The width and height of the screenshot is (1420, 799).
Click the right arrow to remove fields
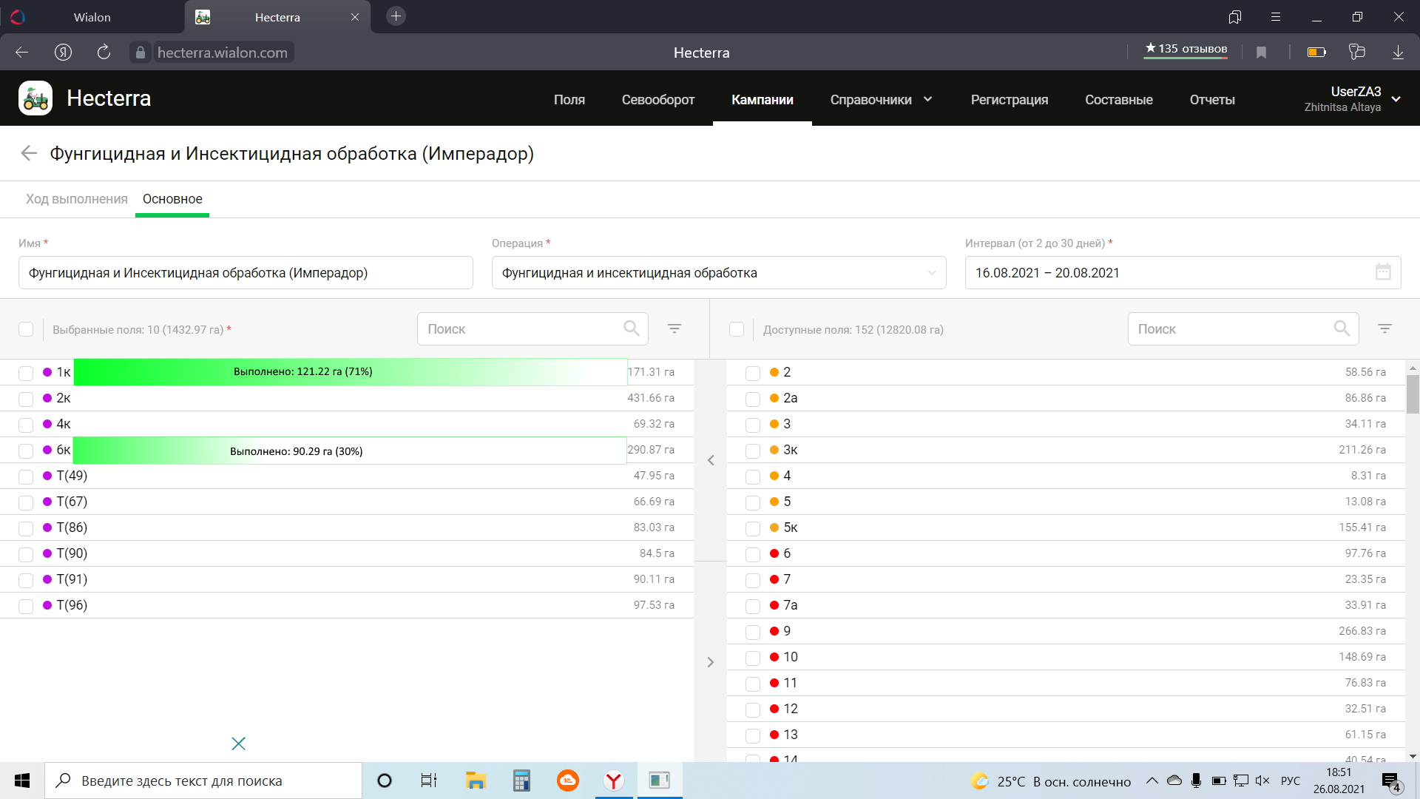pos(711,662)
